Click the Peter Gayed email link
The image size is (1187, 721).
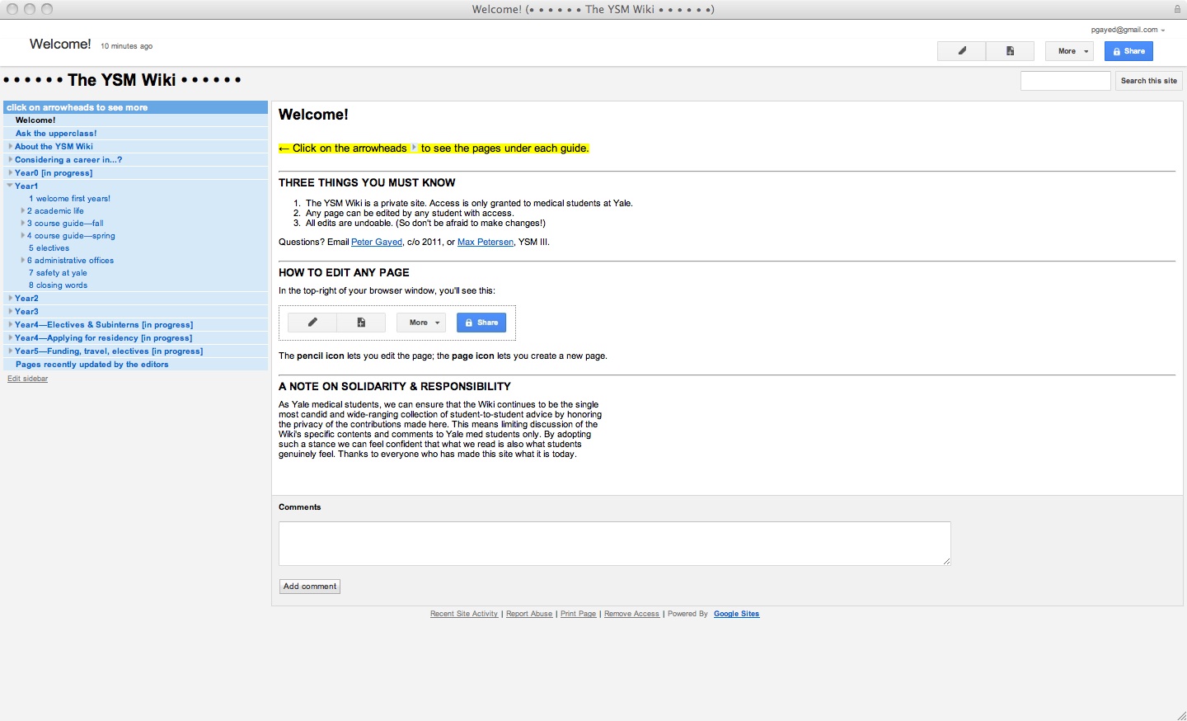376,243
